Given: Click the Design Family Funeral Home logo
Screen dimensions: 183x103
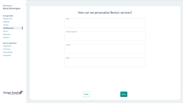Looking at the screenshot, I should [x=13, y=93].
